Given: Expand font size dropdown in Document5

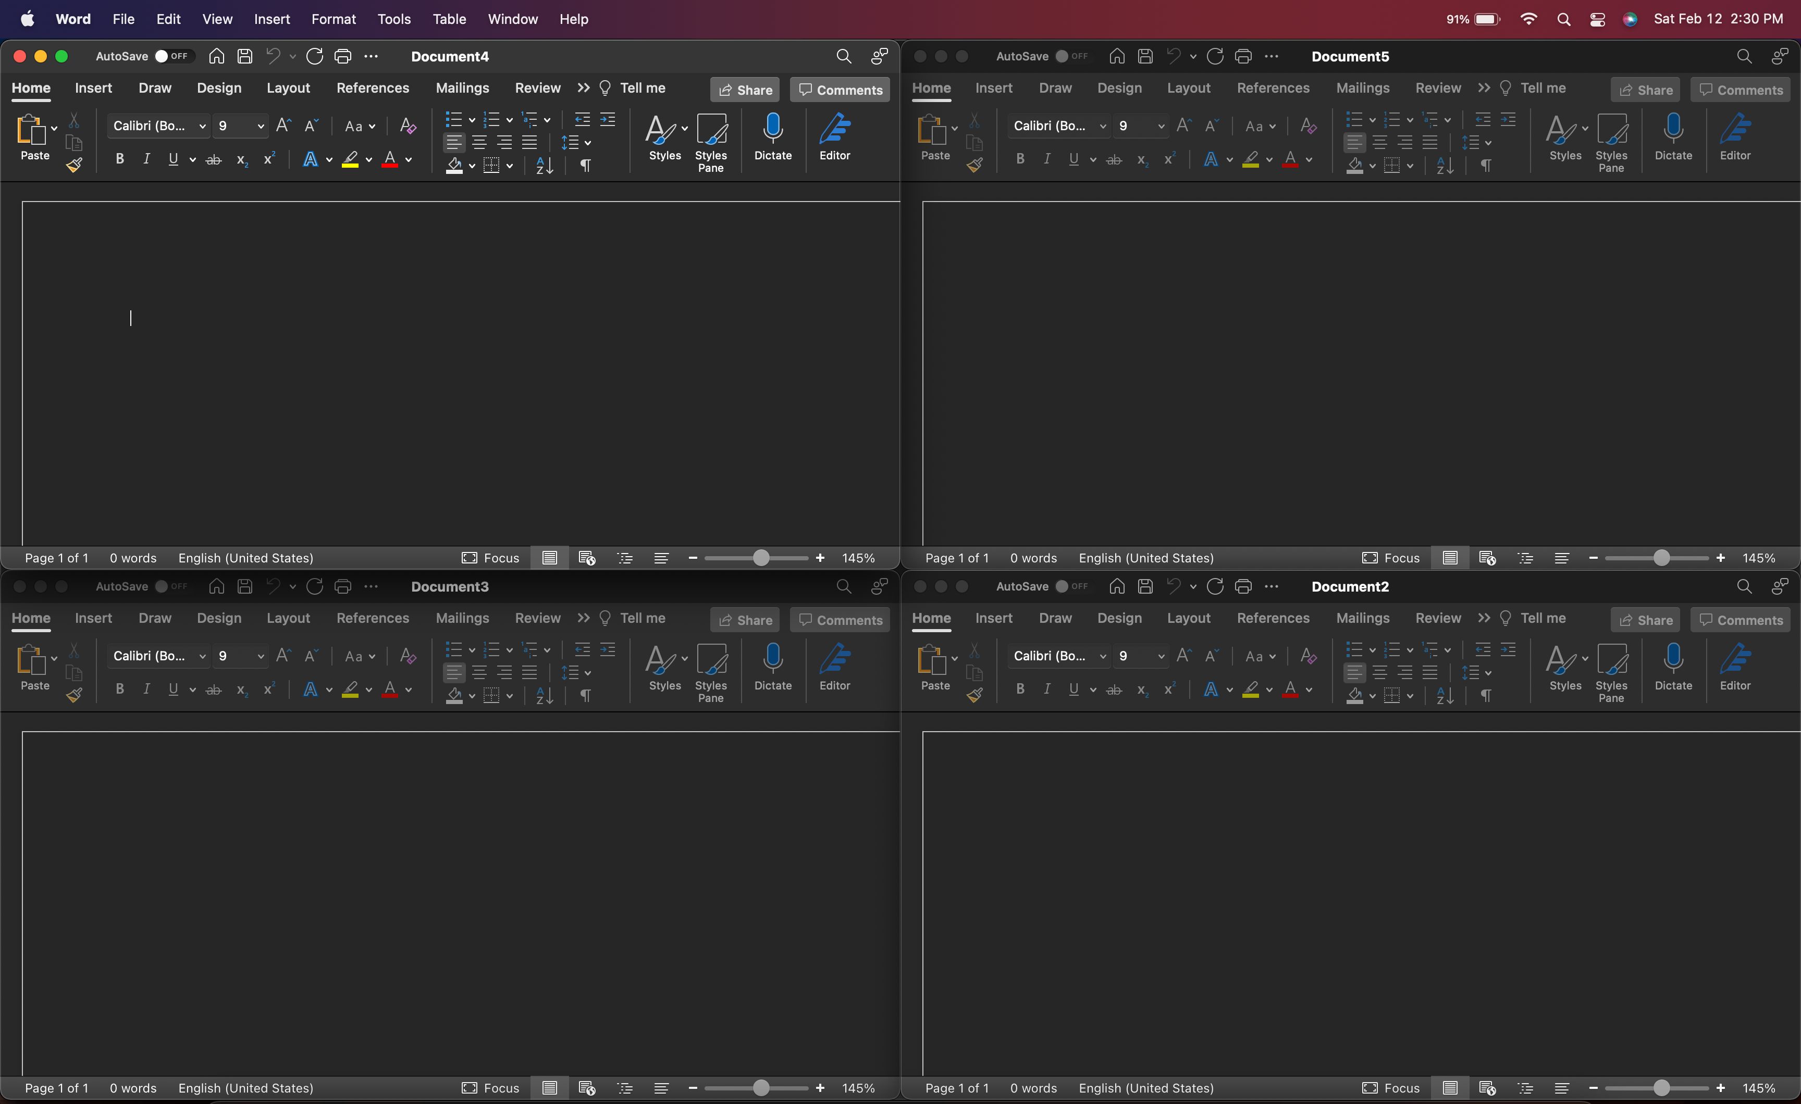Looking at the screenshot, I should [x=1161, y=126].
